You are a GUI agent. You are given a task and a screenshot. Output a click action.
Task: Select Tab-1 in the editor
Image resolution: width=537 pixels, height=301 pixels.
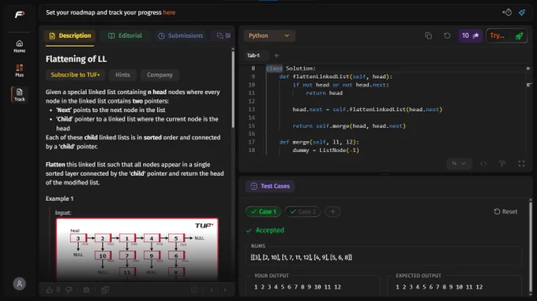253,55
